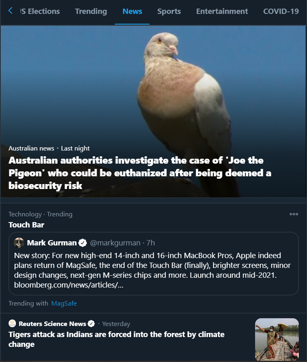Click the back arrow icon
Screen dimensions: 307x362
click(11, 11)
